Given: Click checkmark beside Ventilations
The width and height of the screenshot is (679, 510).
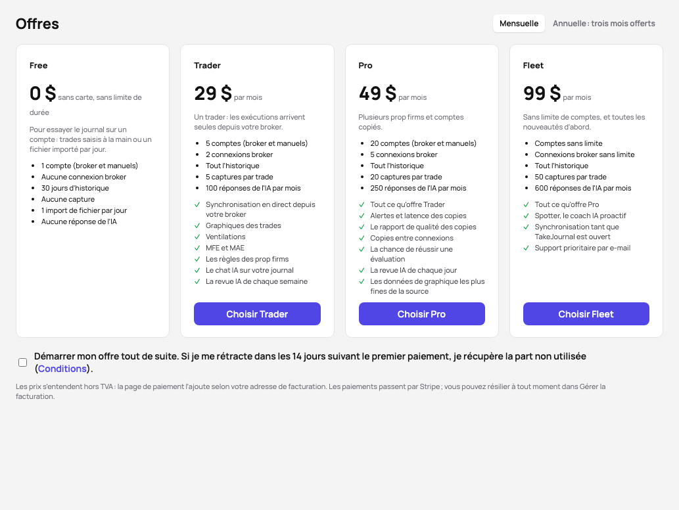Looking at the screenshot, I should tap(197, 237).
